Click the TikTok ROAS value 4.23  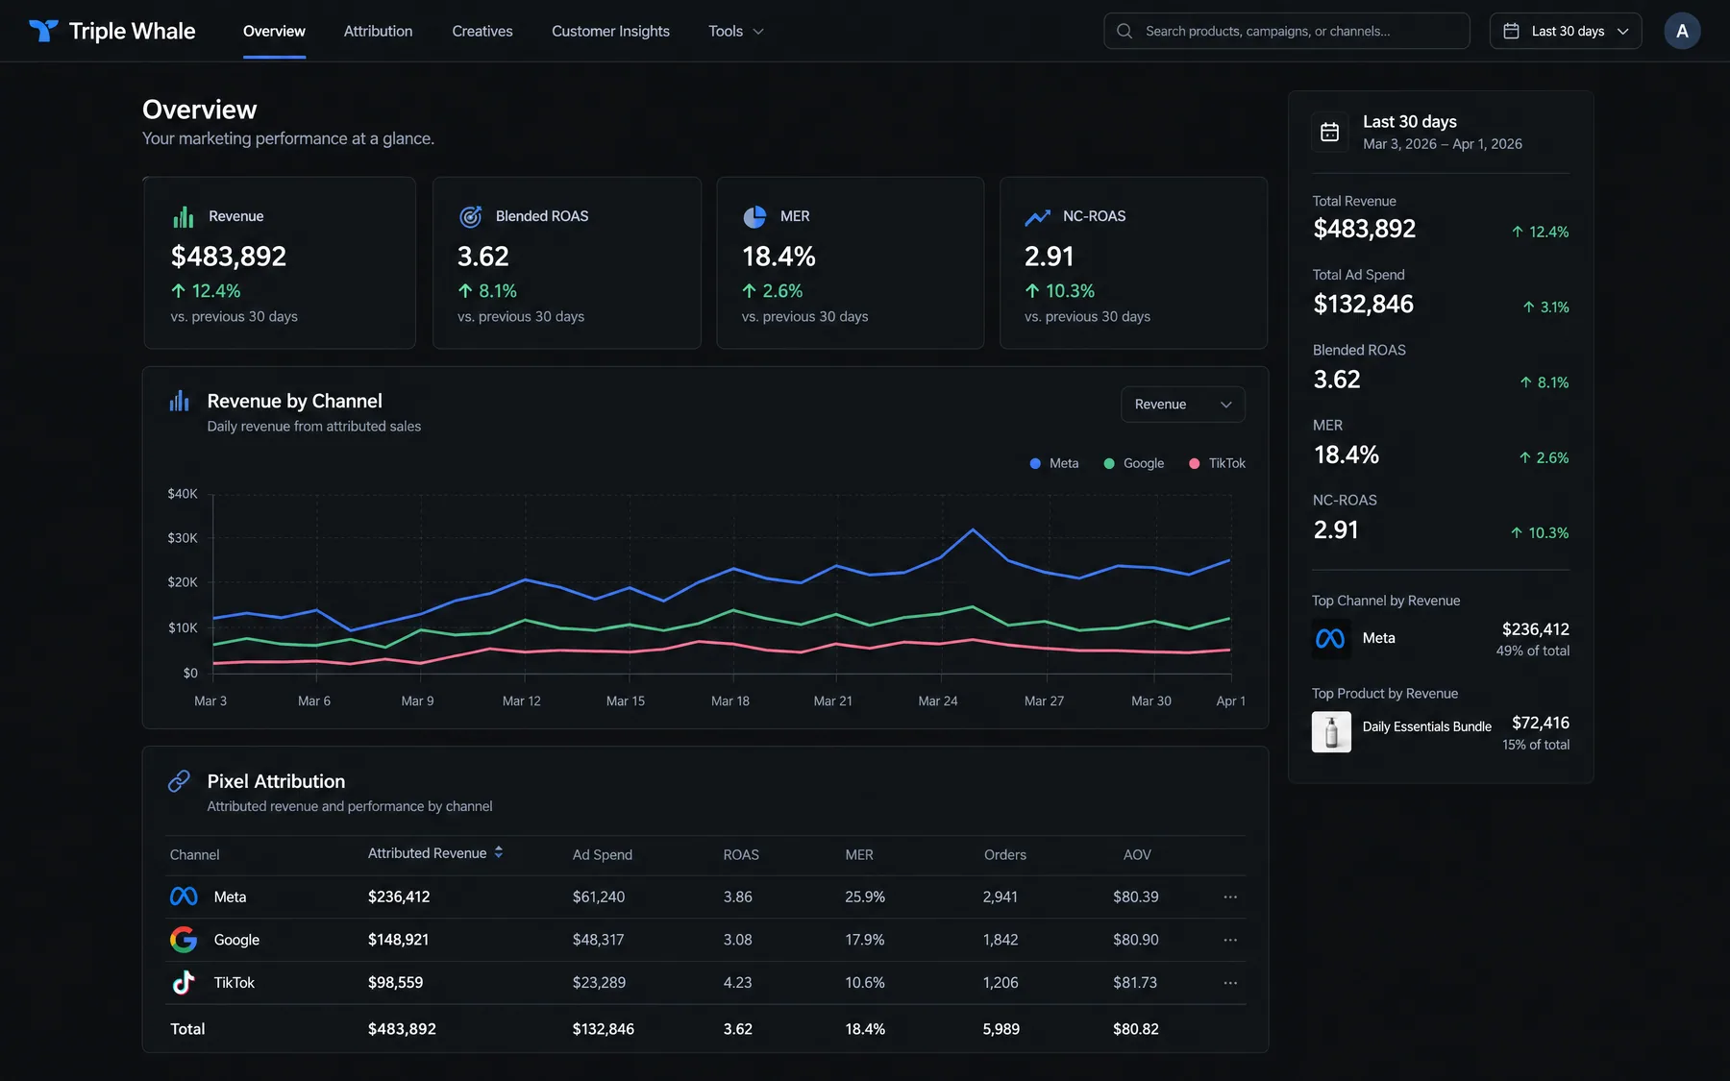[737, 983]
